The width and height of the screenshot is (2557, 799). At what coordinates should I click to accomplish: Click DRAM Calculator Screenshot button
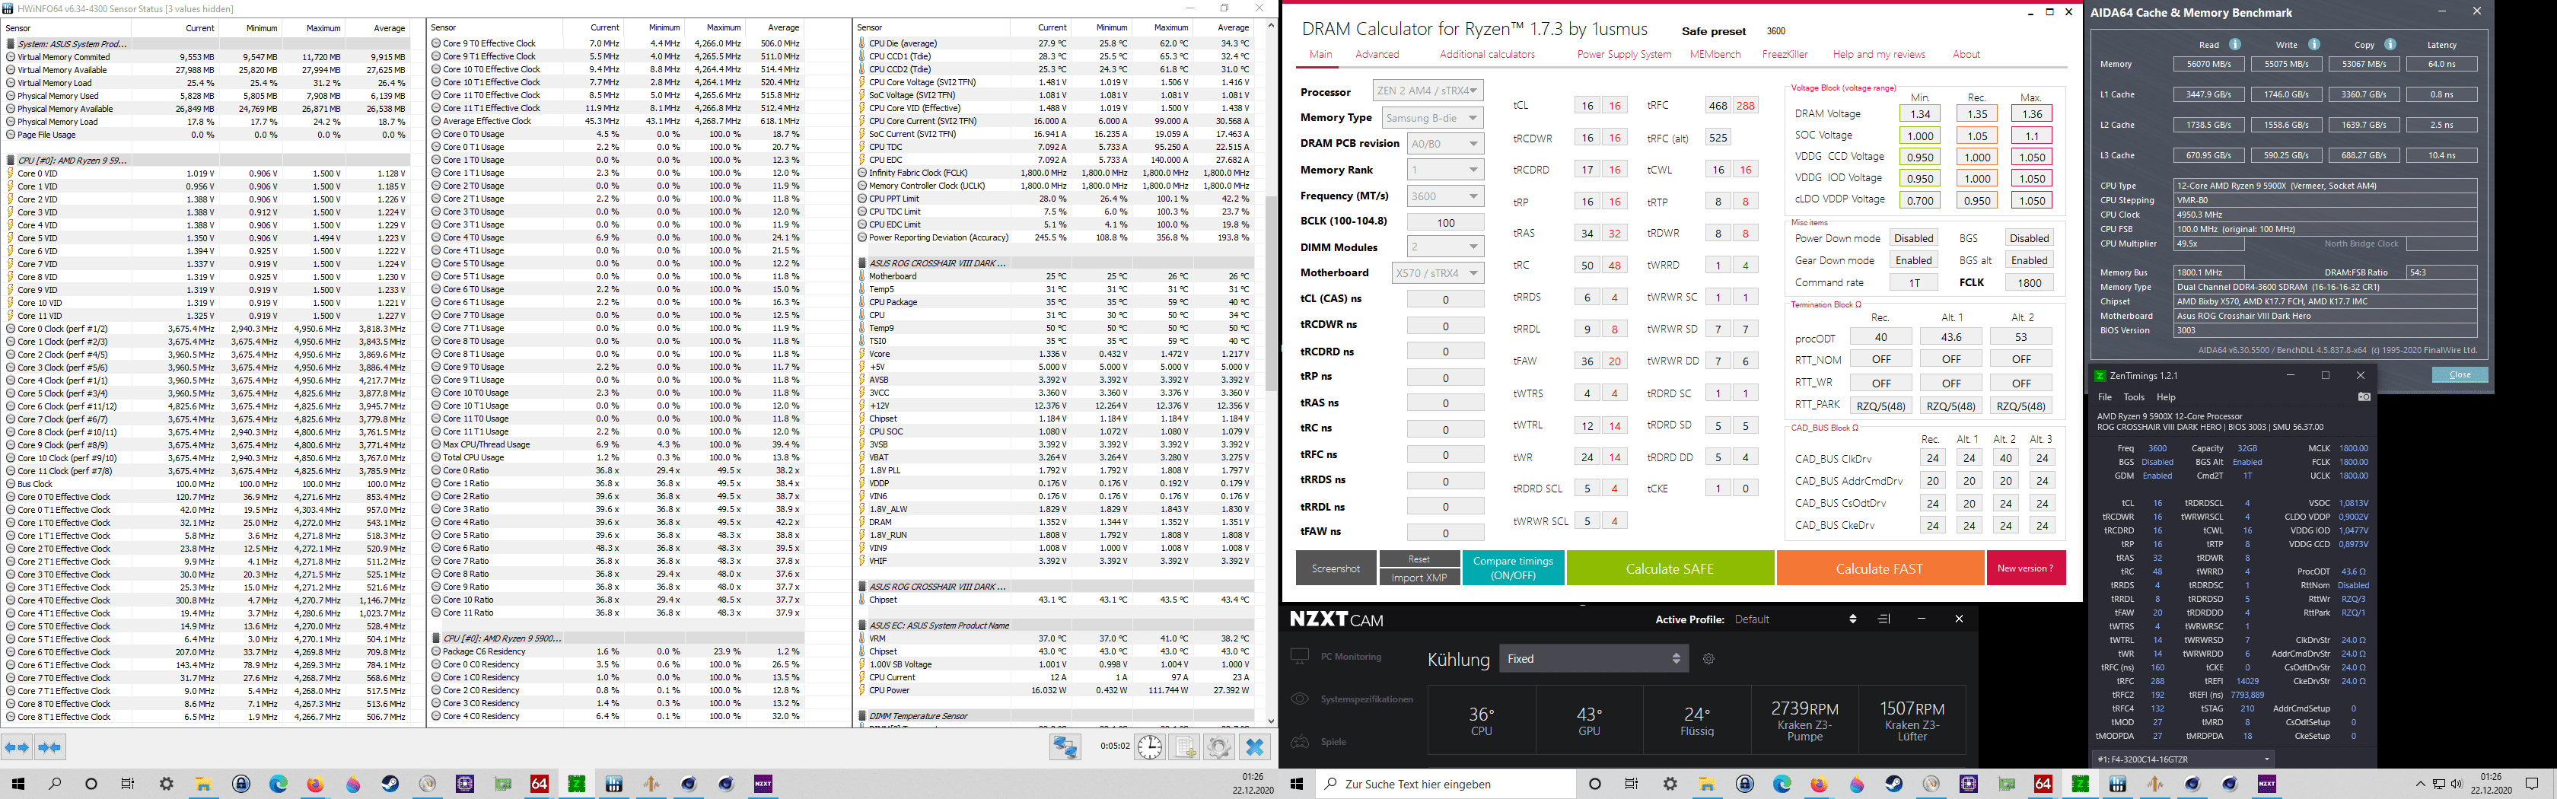[x=1336, y=568]
